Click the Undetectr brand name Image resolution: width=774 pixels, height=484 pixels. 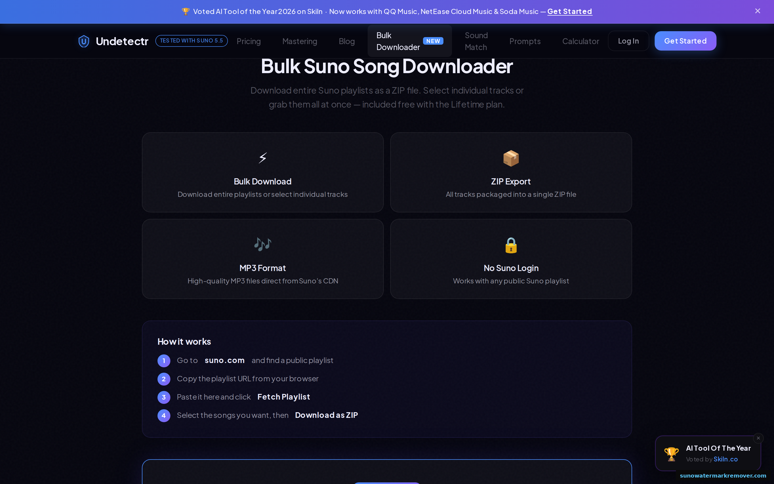pyautogui.click(x=122, y=41)
